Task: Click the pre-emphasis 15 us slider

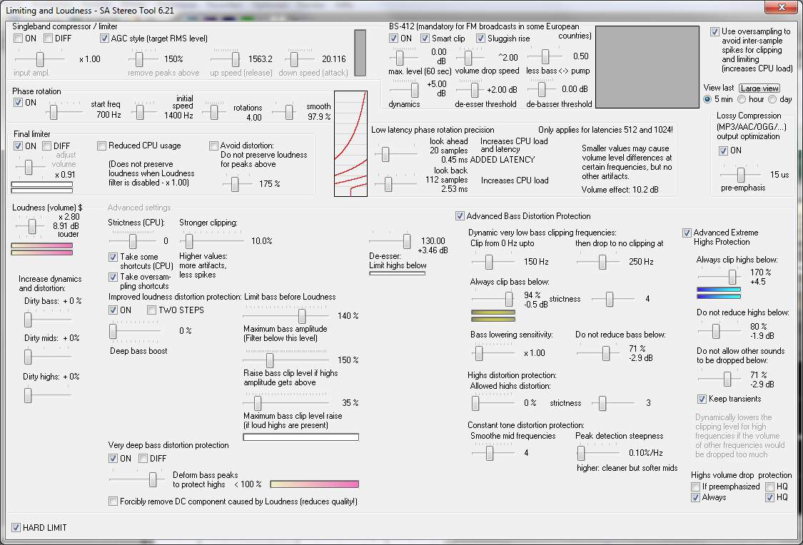Action: click(739, 174)
